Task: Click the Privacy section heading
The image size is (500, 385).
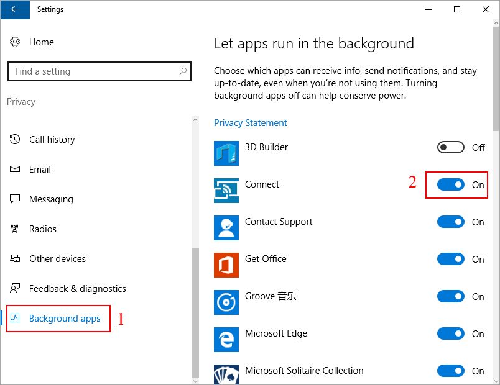Action: point(21,102)
